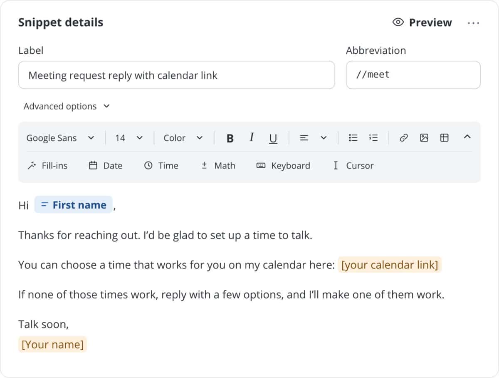Open the font size 14 dropdown
The height and width of the screenshot is (378, 499).
(129, 138)
